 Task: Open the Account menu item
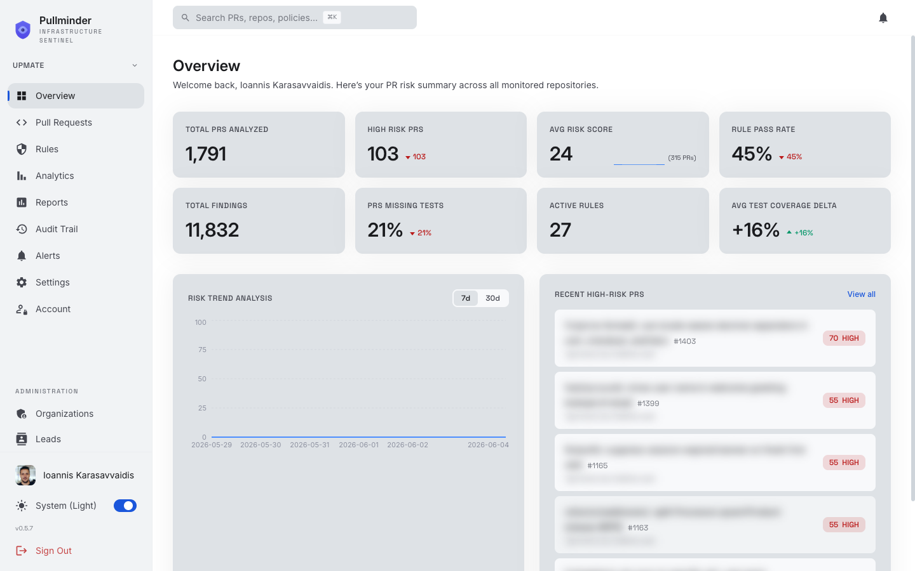[x=76, y=309]
